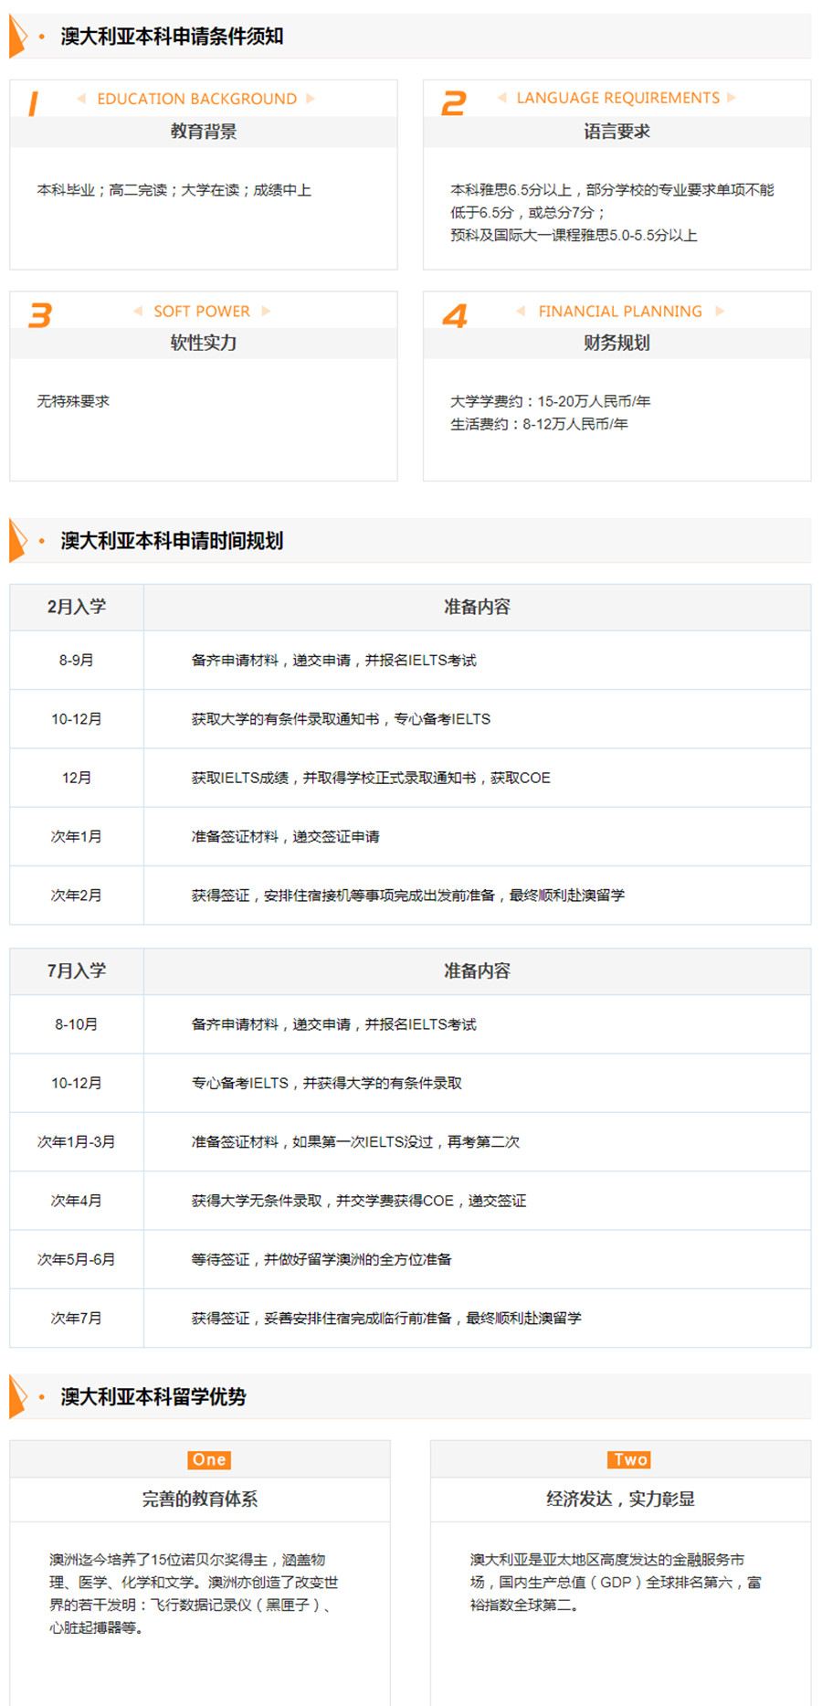
Task: Click the 经济发达，实力彰显 card title
Action: (x=620, y=1499)
